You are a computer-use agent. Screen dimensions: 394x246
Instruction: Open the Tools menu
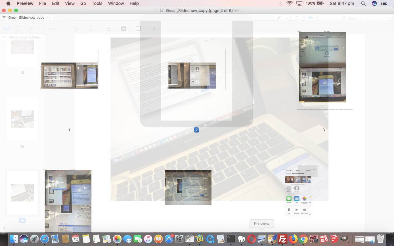[97, 3]
